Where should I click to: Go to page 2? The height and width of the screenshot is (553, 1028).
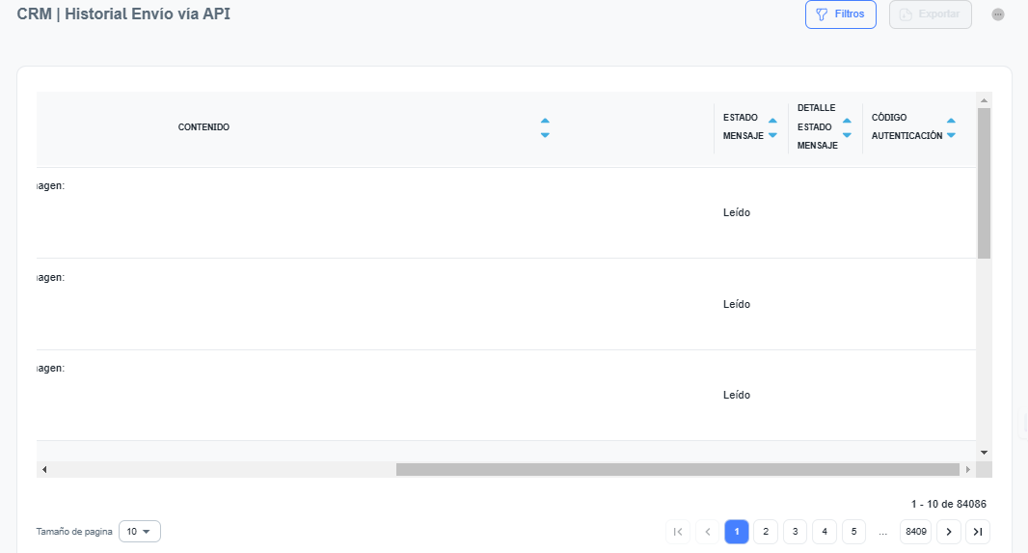765,532
